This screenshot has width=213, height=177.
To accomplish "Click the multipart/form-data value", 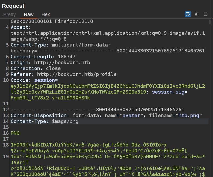I will (x=81, y=45).
